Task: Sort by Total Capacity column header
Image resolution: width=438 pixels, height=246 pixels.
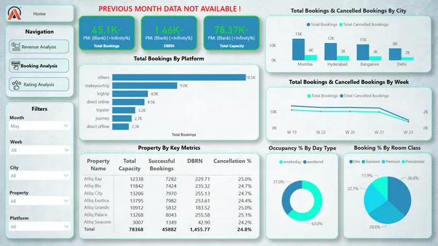Action: click(129, 165)
